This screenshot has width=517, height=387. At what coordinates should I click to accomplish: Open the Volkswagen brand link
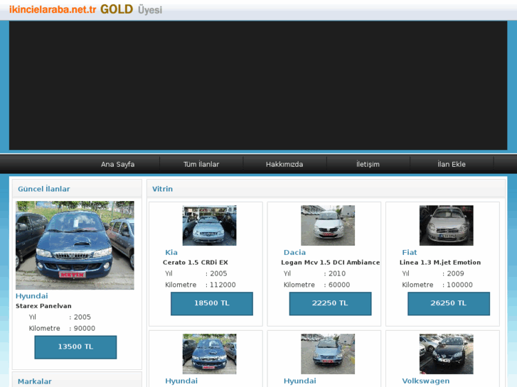click(425, 381)
